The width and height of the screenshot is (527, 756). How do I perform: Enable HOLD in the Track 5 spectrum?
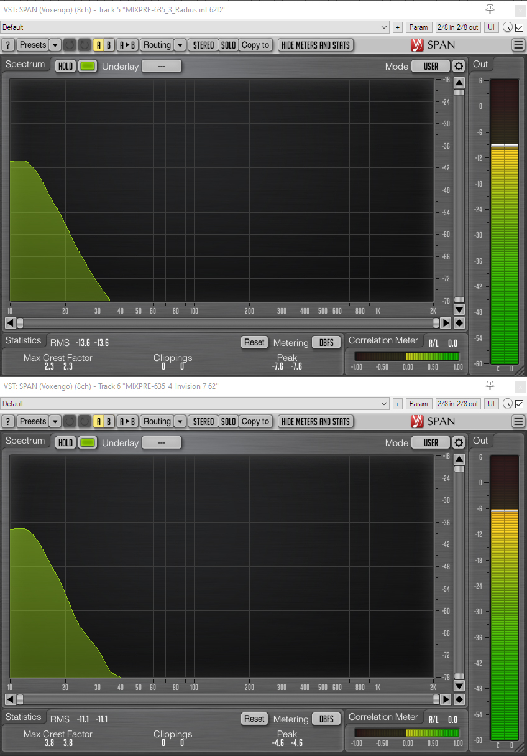tap(65, 67)
